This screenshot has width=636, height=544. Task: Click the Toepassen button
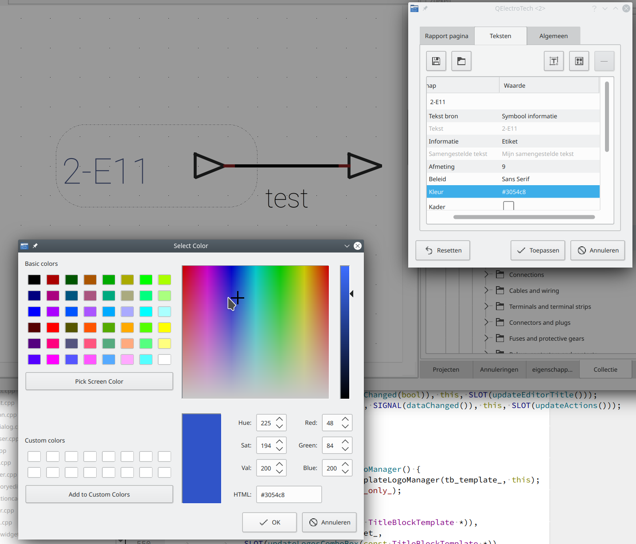tap(538, 250)
